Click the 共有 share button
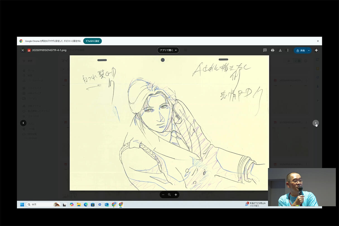The image size is (339, 226). coord(300,51)
